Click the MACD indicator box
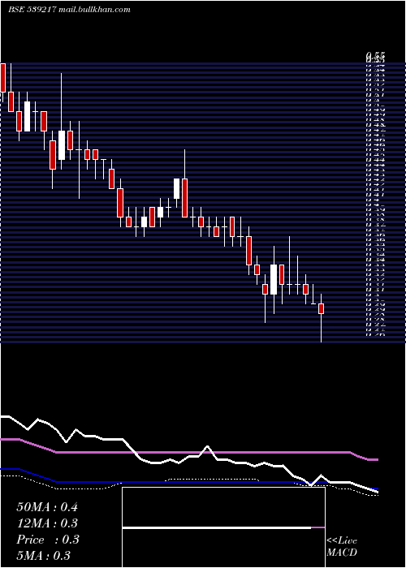 [223, 527]
